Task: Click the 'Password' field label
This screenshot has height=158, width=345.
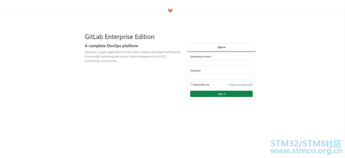Action: pyautogui.click(x=195, y=71)
